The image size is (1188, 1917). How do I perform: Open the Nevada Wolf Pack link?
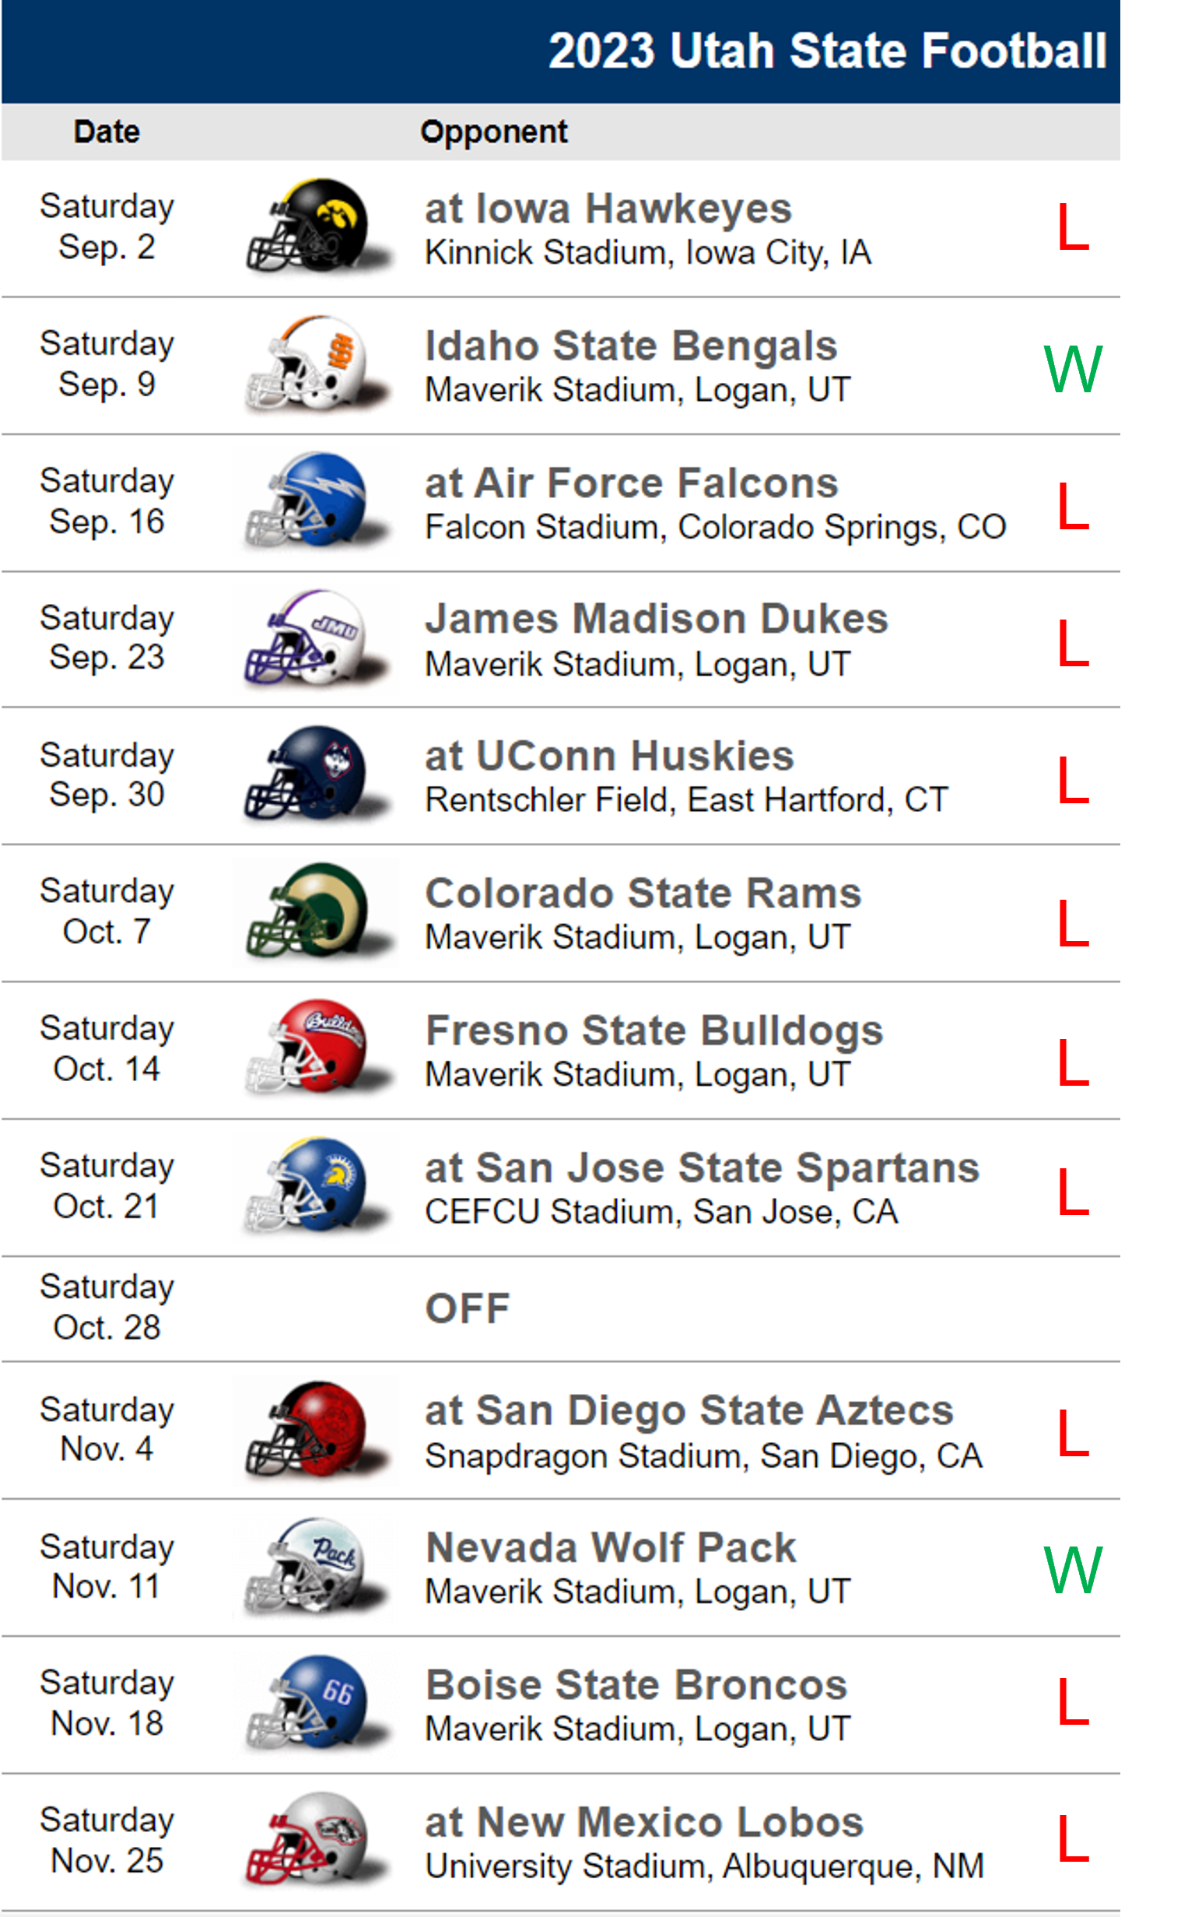click(611, 1547)
